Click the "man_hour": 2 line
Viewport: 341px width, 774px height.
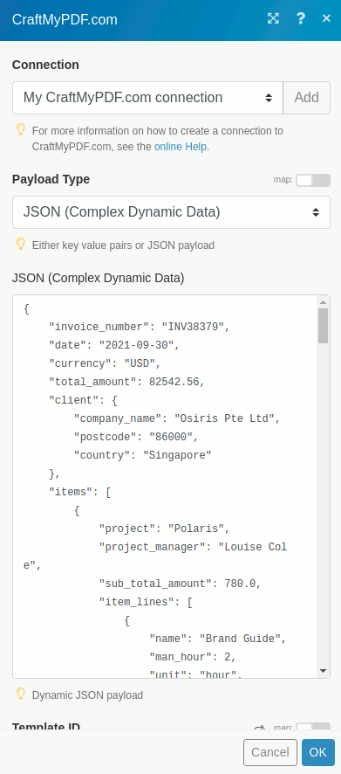pyautogui.click(x=193, y=657)
